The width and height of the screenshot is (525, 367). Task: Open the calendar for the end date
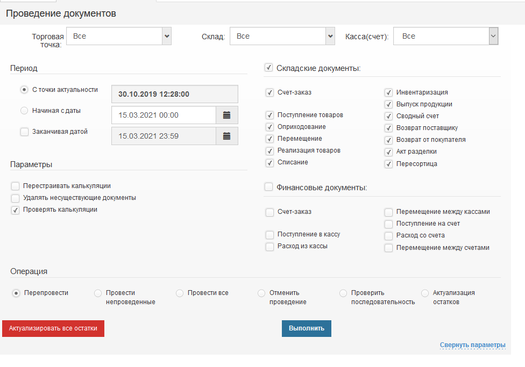coord(226,135)
